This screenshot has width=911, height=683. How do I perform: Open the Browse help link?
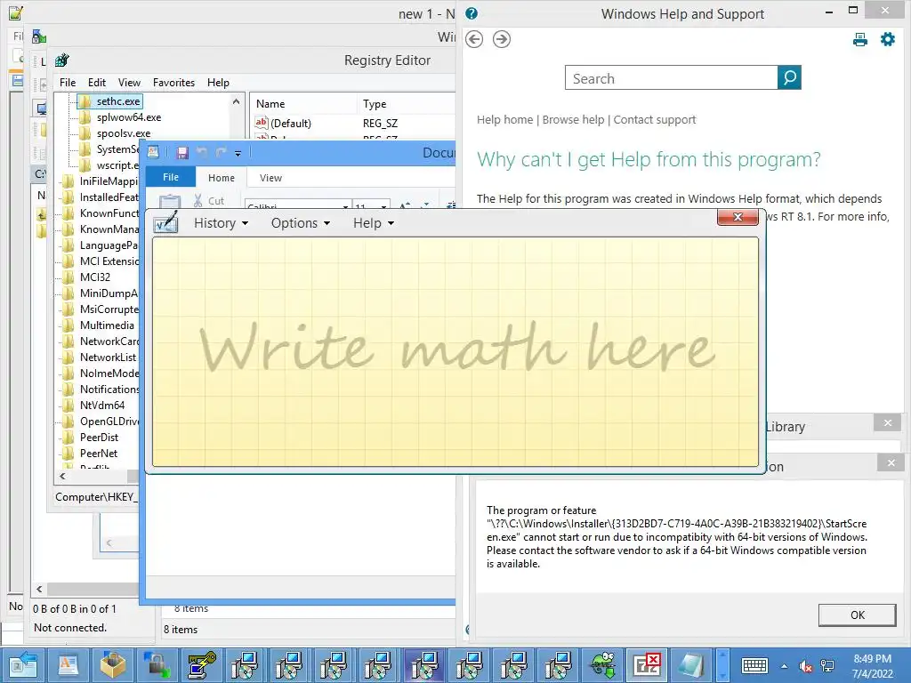tap(574, 120)
